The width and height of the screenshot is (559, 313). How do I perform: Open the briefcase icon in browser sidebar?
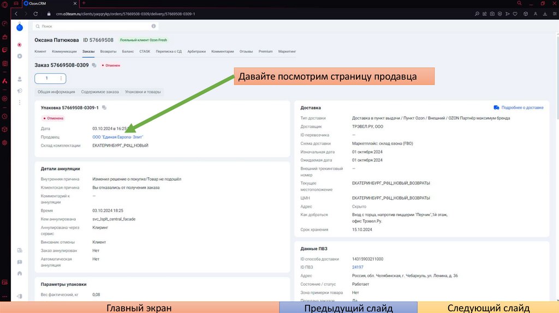4,37
